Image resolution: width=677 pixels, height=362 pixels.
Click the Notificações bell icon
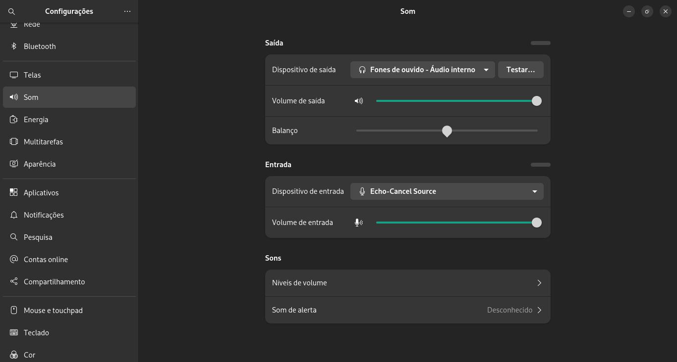coord(14,215)
